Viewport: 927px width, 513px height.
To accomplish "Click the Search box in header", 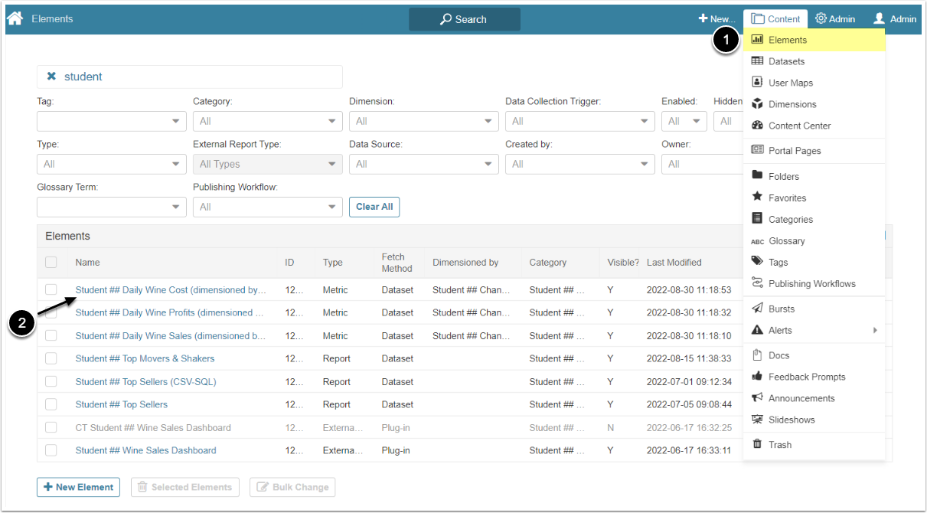I will (464, 19).
